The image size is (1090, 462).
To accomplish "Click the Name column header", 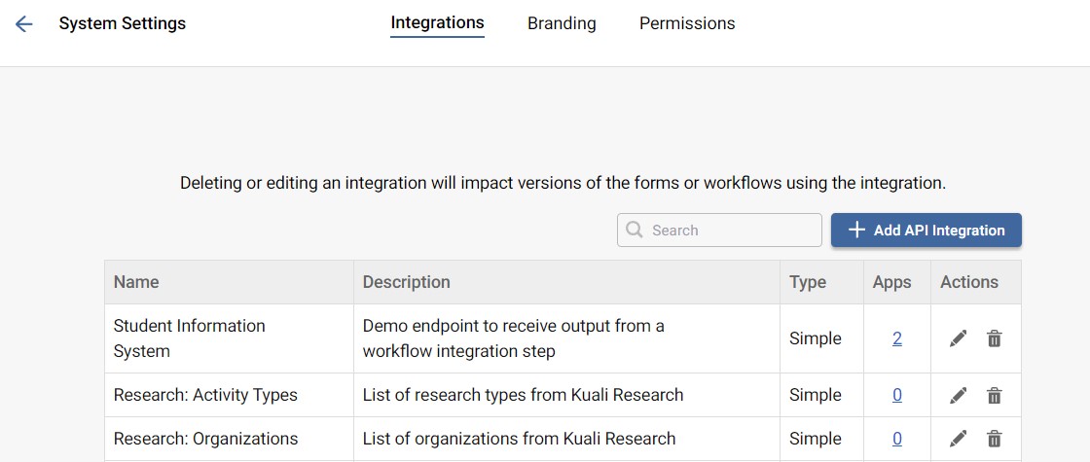I will [x=136, y=282].
